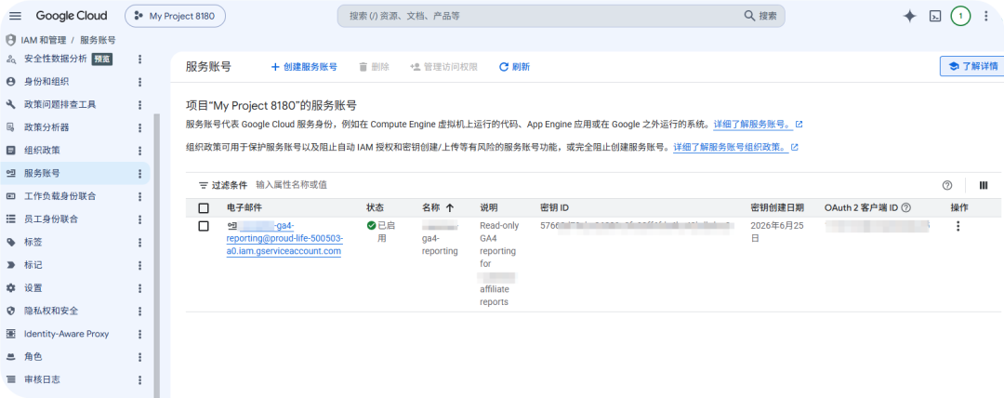Click the 搜索 search button
The image size is (1004, 398).
pyautogui.click(x=761, y=16)
